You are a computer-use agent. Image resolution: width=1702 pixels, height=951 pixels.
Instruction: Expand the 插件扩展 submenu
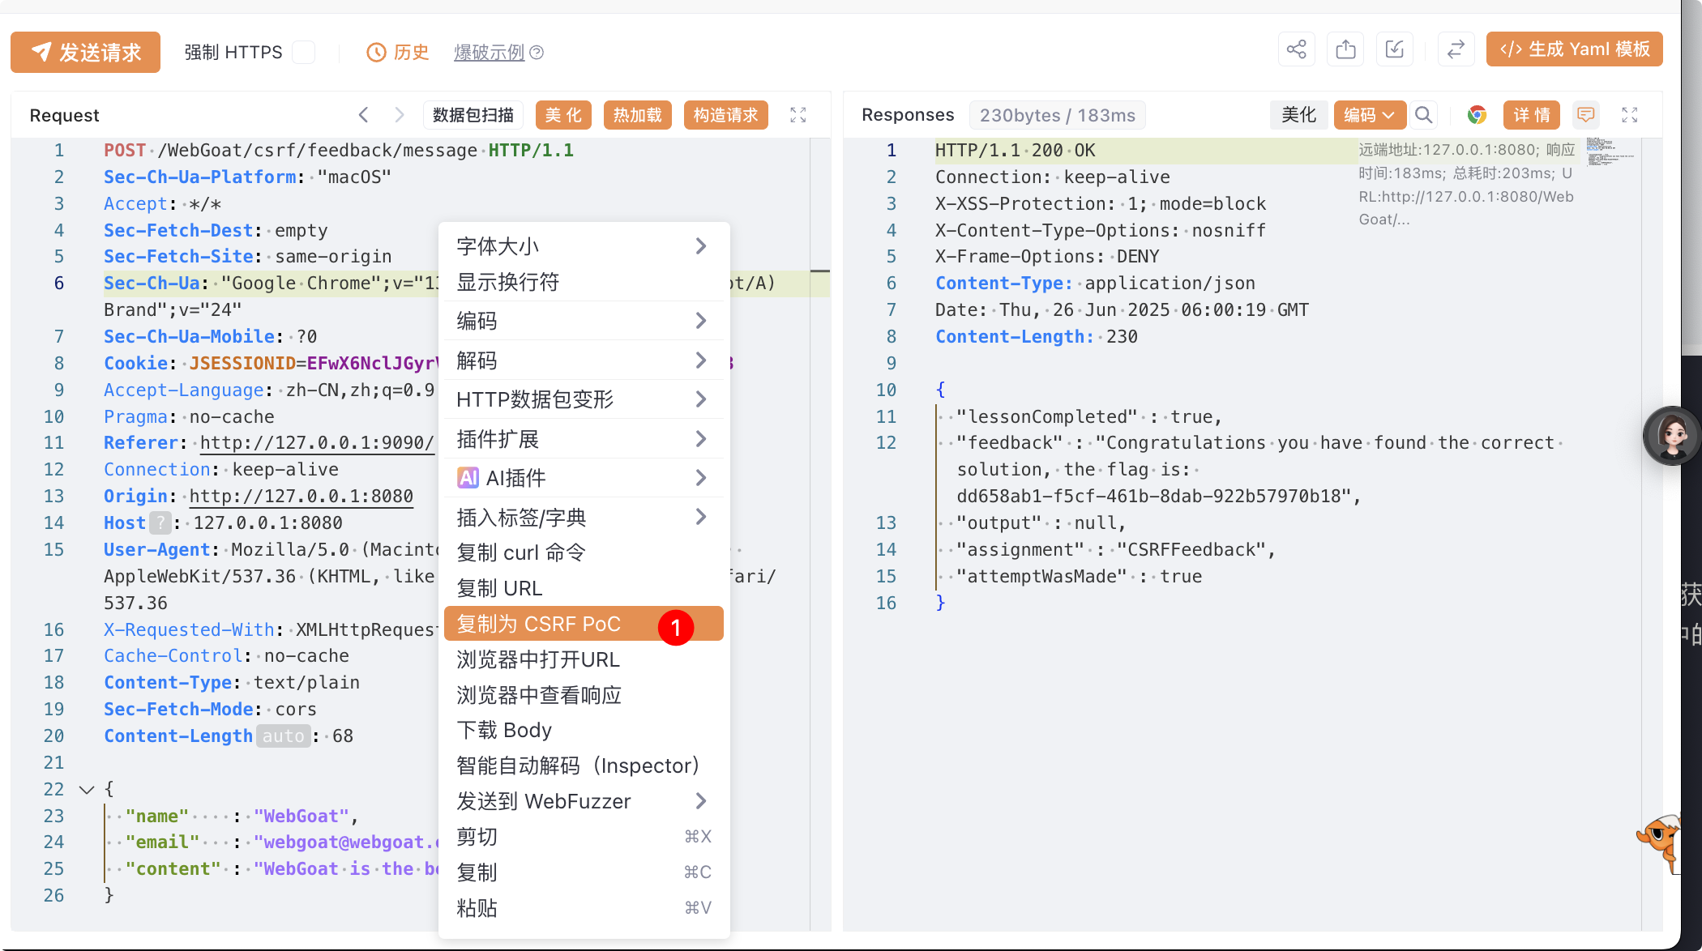(x=584, y=439)
